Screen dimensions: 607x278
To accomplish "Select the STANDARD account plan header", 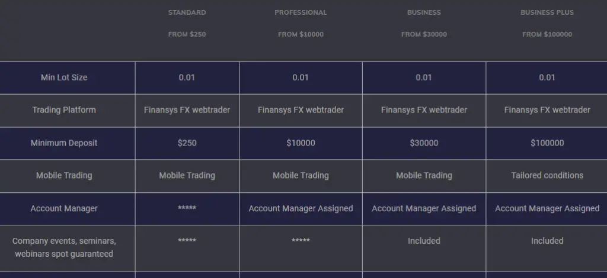I will [187, 12].
